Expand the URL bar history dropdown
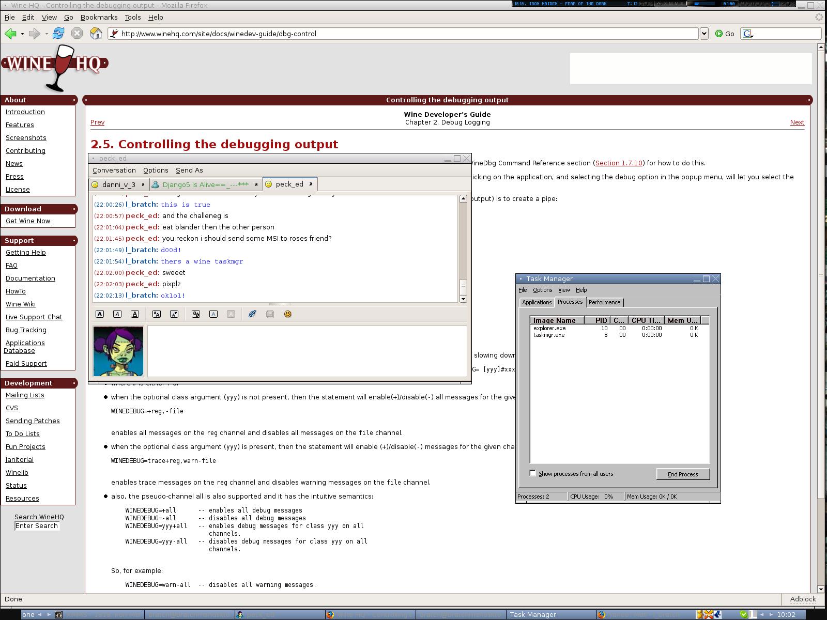827x620 pixels. 703,34
